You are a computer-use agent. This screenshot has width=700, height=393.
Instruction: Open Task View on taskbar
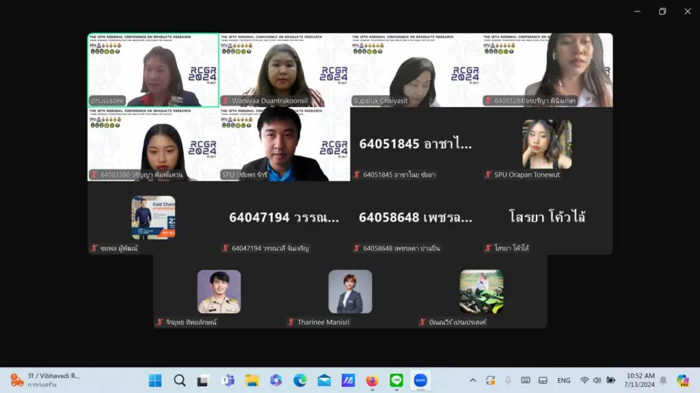click(x=203, y=381)
